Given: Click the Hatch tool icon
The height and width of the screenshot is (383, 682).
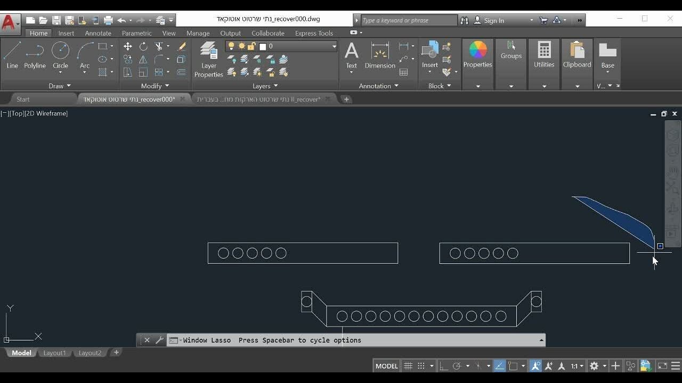Looking at the screenshot, I should [x=103, y=72].
